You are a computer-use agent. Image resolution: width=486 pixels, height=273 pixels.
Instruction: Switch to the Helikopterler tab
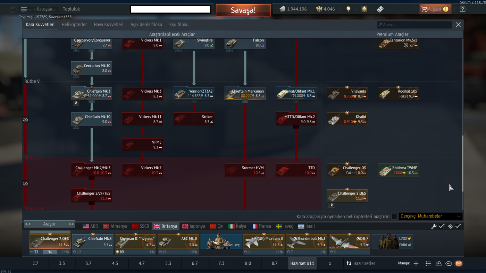click(x=74, y=25)
